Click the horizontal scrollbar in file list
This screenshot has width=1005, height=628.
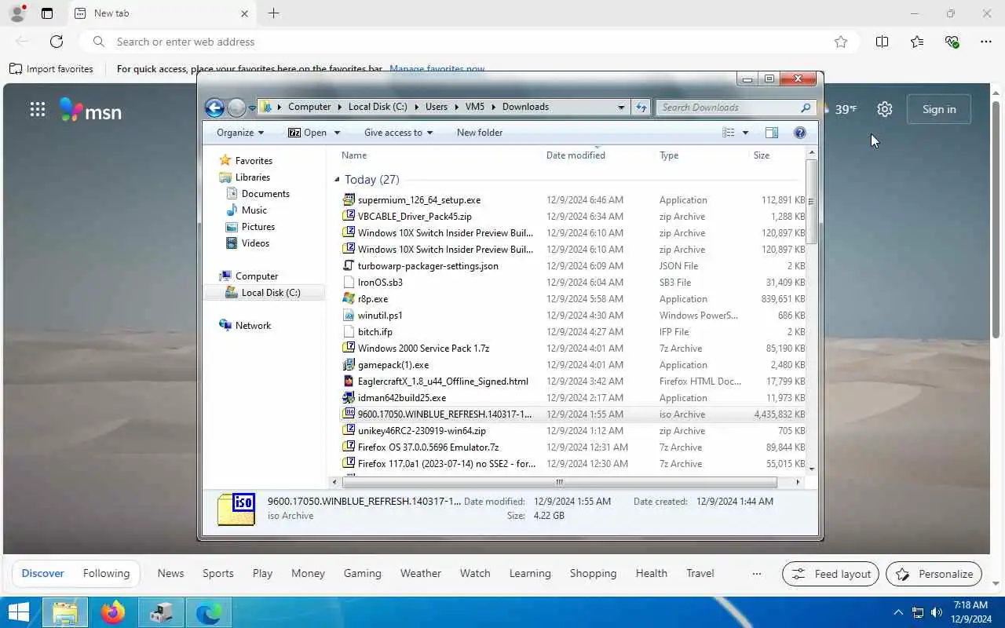tap(560, 482)
